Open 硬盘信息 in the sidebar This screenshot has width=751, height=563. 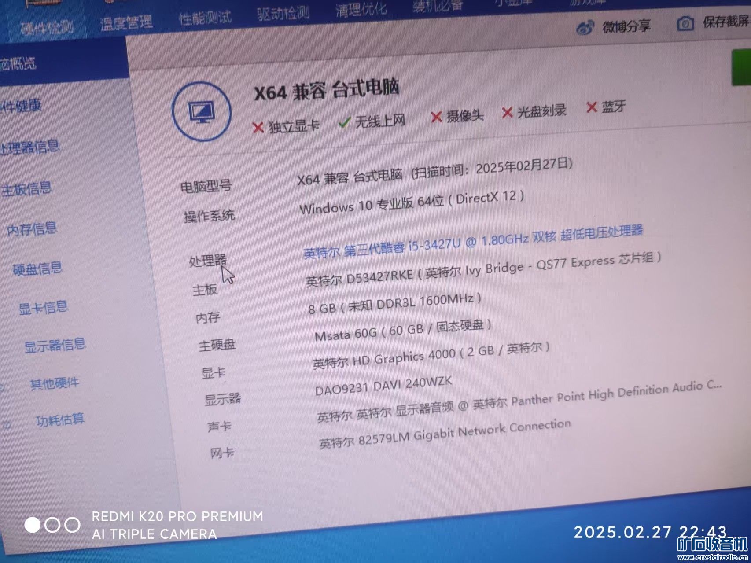37,269
